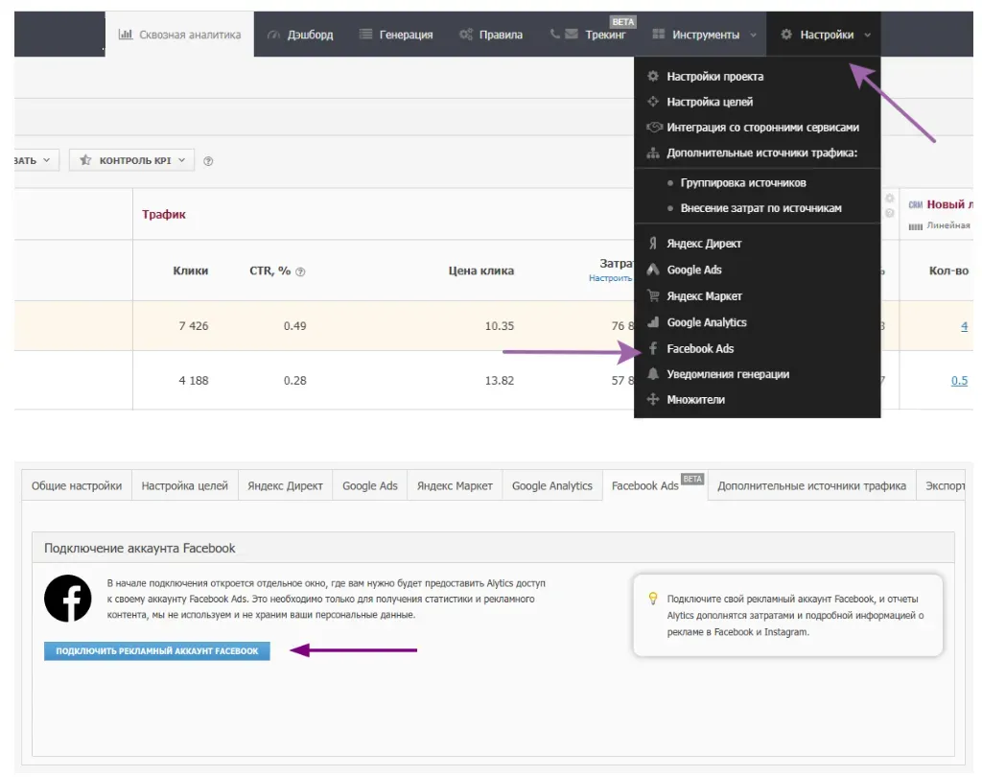This screenshot has width=982, height=777.
Task: Expand the Инструменты menu
Action: [x=705, y=35]
